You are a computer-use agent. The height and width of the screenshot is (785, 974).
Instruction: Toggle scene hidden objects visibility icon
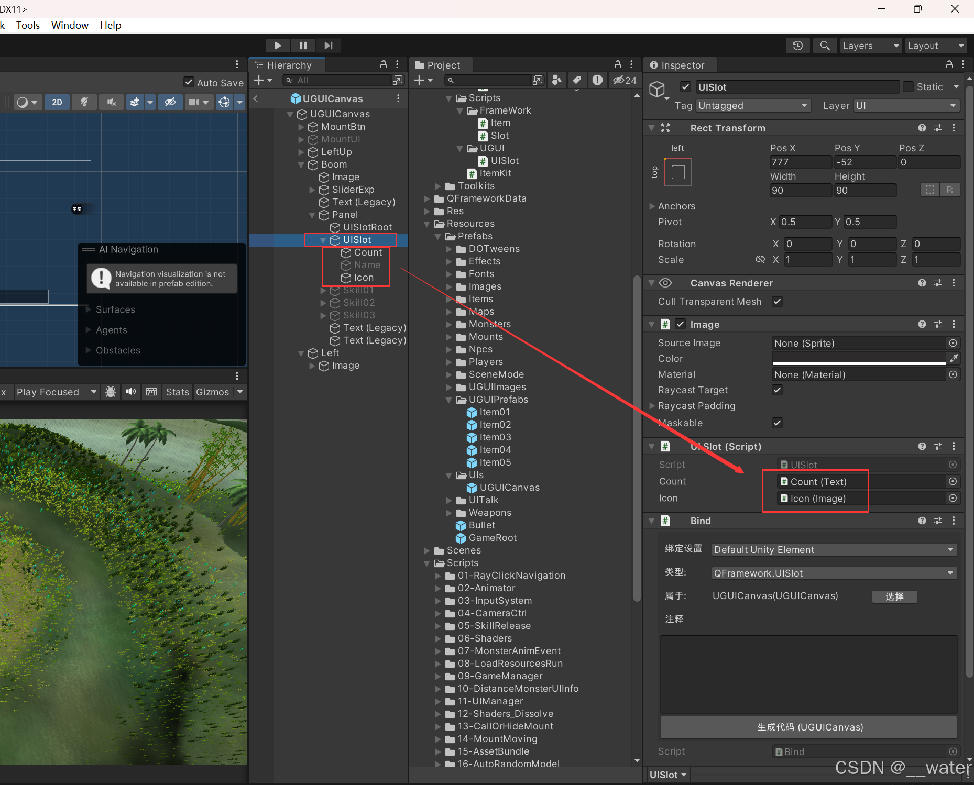click(170, 102)
